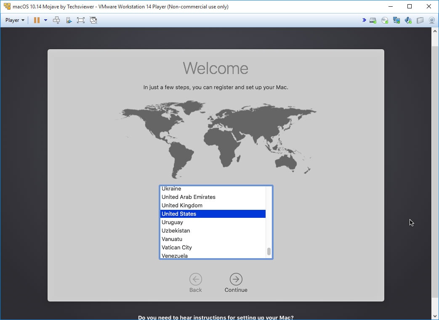
Task: Toggle Unity mode icon
Action: click(x=93, y=20)
